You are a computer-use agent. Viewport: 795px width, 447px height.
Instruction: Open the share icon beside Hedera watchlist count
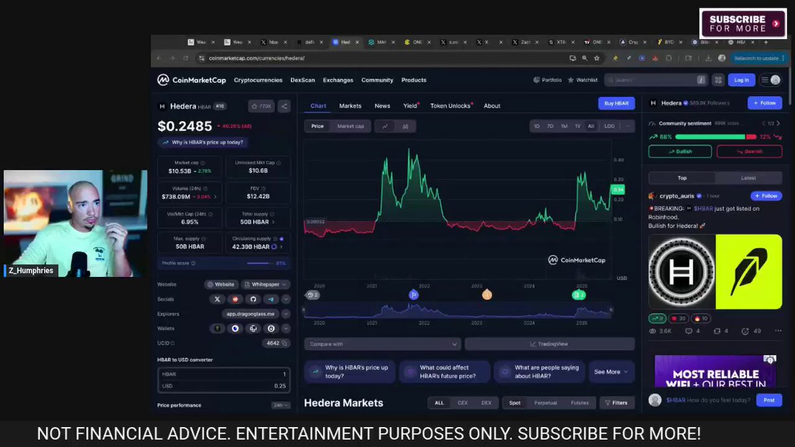pyautogui.click(x=284, y=106)
